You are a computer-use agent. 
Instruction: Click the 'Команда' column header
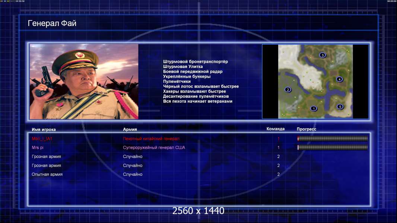(276, 129)
